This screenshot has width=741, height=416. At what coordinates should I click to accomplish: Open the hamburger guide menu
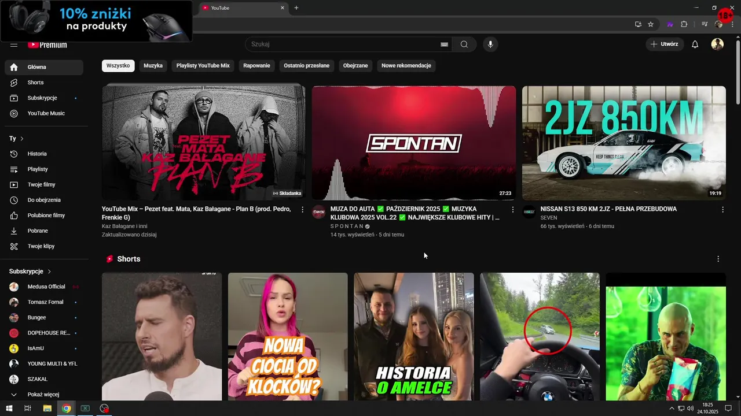(x=14, y=44)
